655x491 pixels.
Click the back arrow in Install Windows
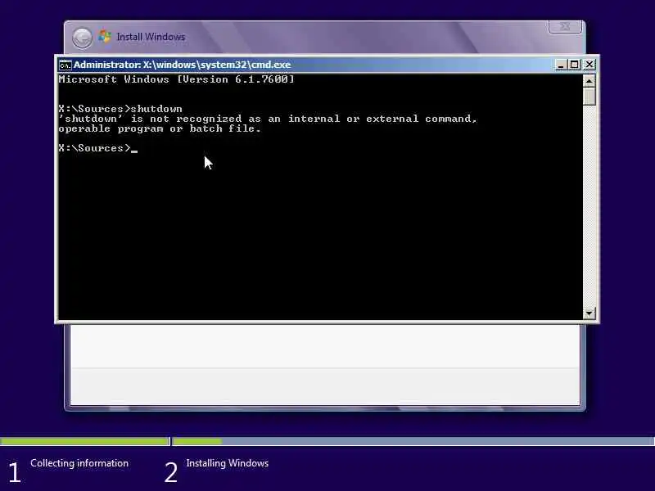(x=83, y=38)
